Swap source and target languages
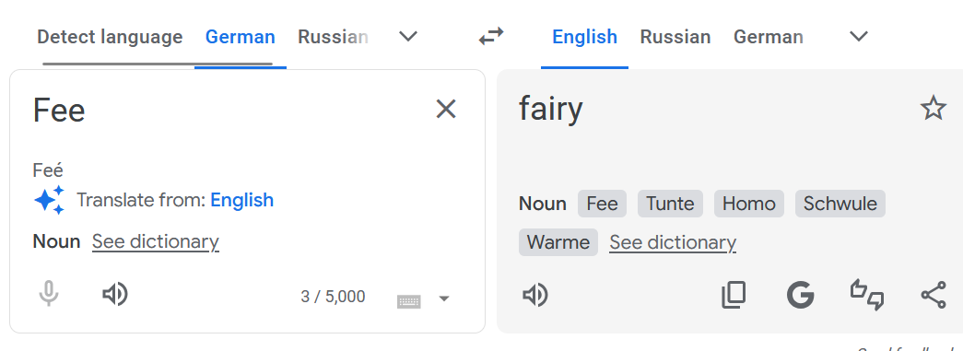The height and width of the screenshot is (351, 963). click(490, 37)
